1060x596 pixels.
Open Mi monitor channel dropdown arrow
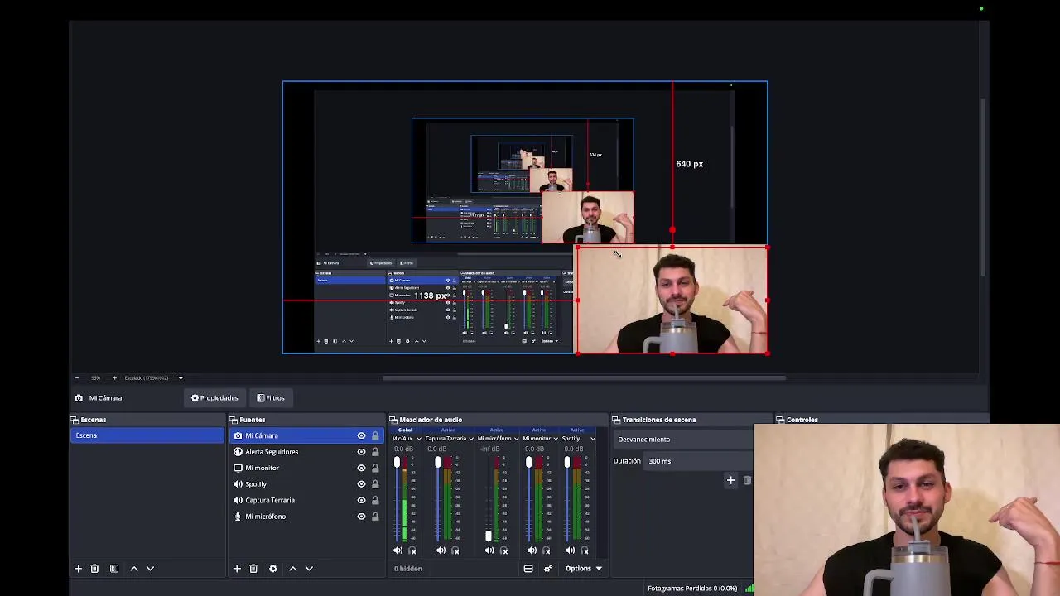tap(556, 439)
